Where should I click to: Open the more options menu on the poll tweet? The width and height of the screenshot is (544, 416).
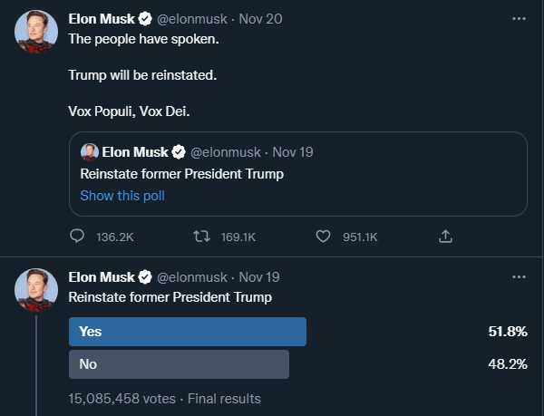pyautogui.click(x=519, y=276)
